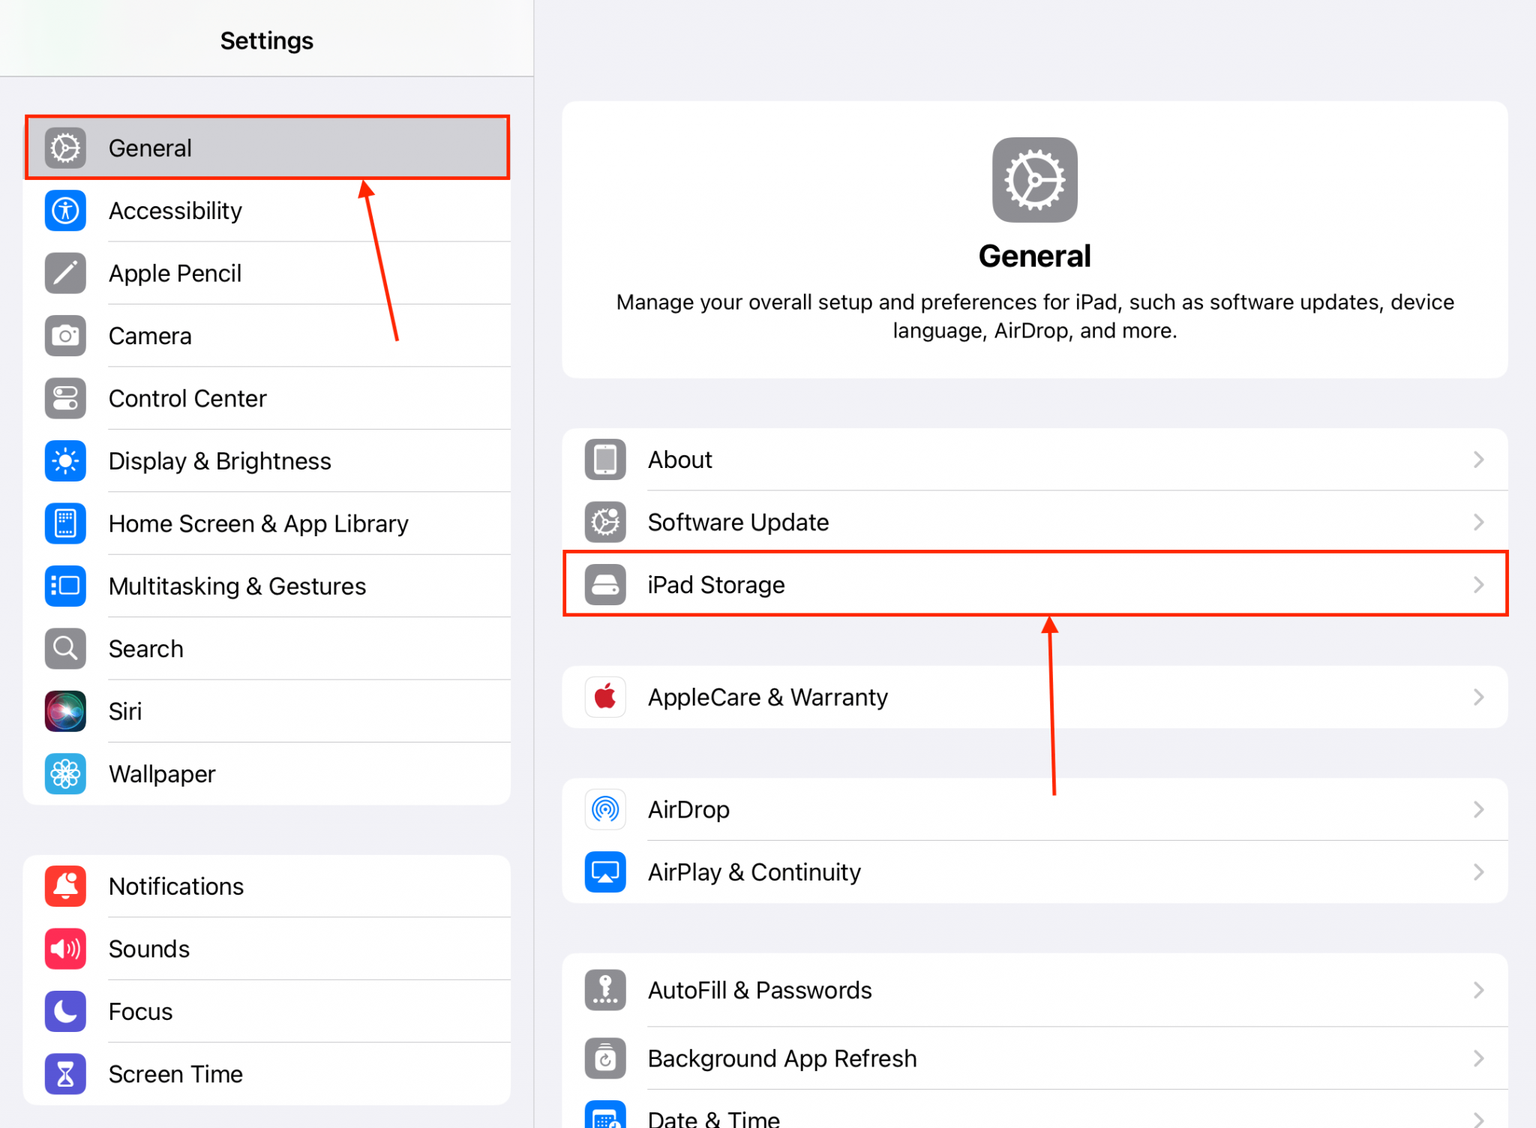Select the Accessibility icon in the sidebar
The height and width of the screenshot is (1128, 1536).
coord(64,211)
